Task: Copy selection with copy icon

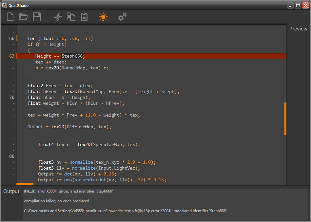Action: pyautogui.click(x=71, y=17)
